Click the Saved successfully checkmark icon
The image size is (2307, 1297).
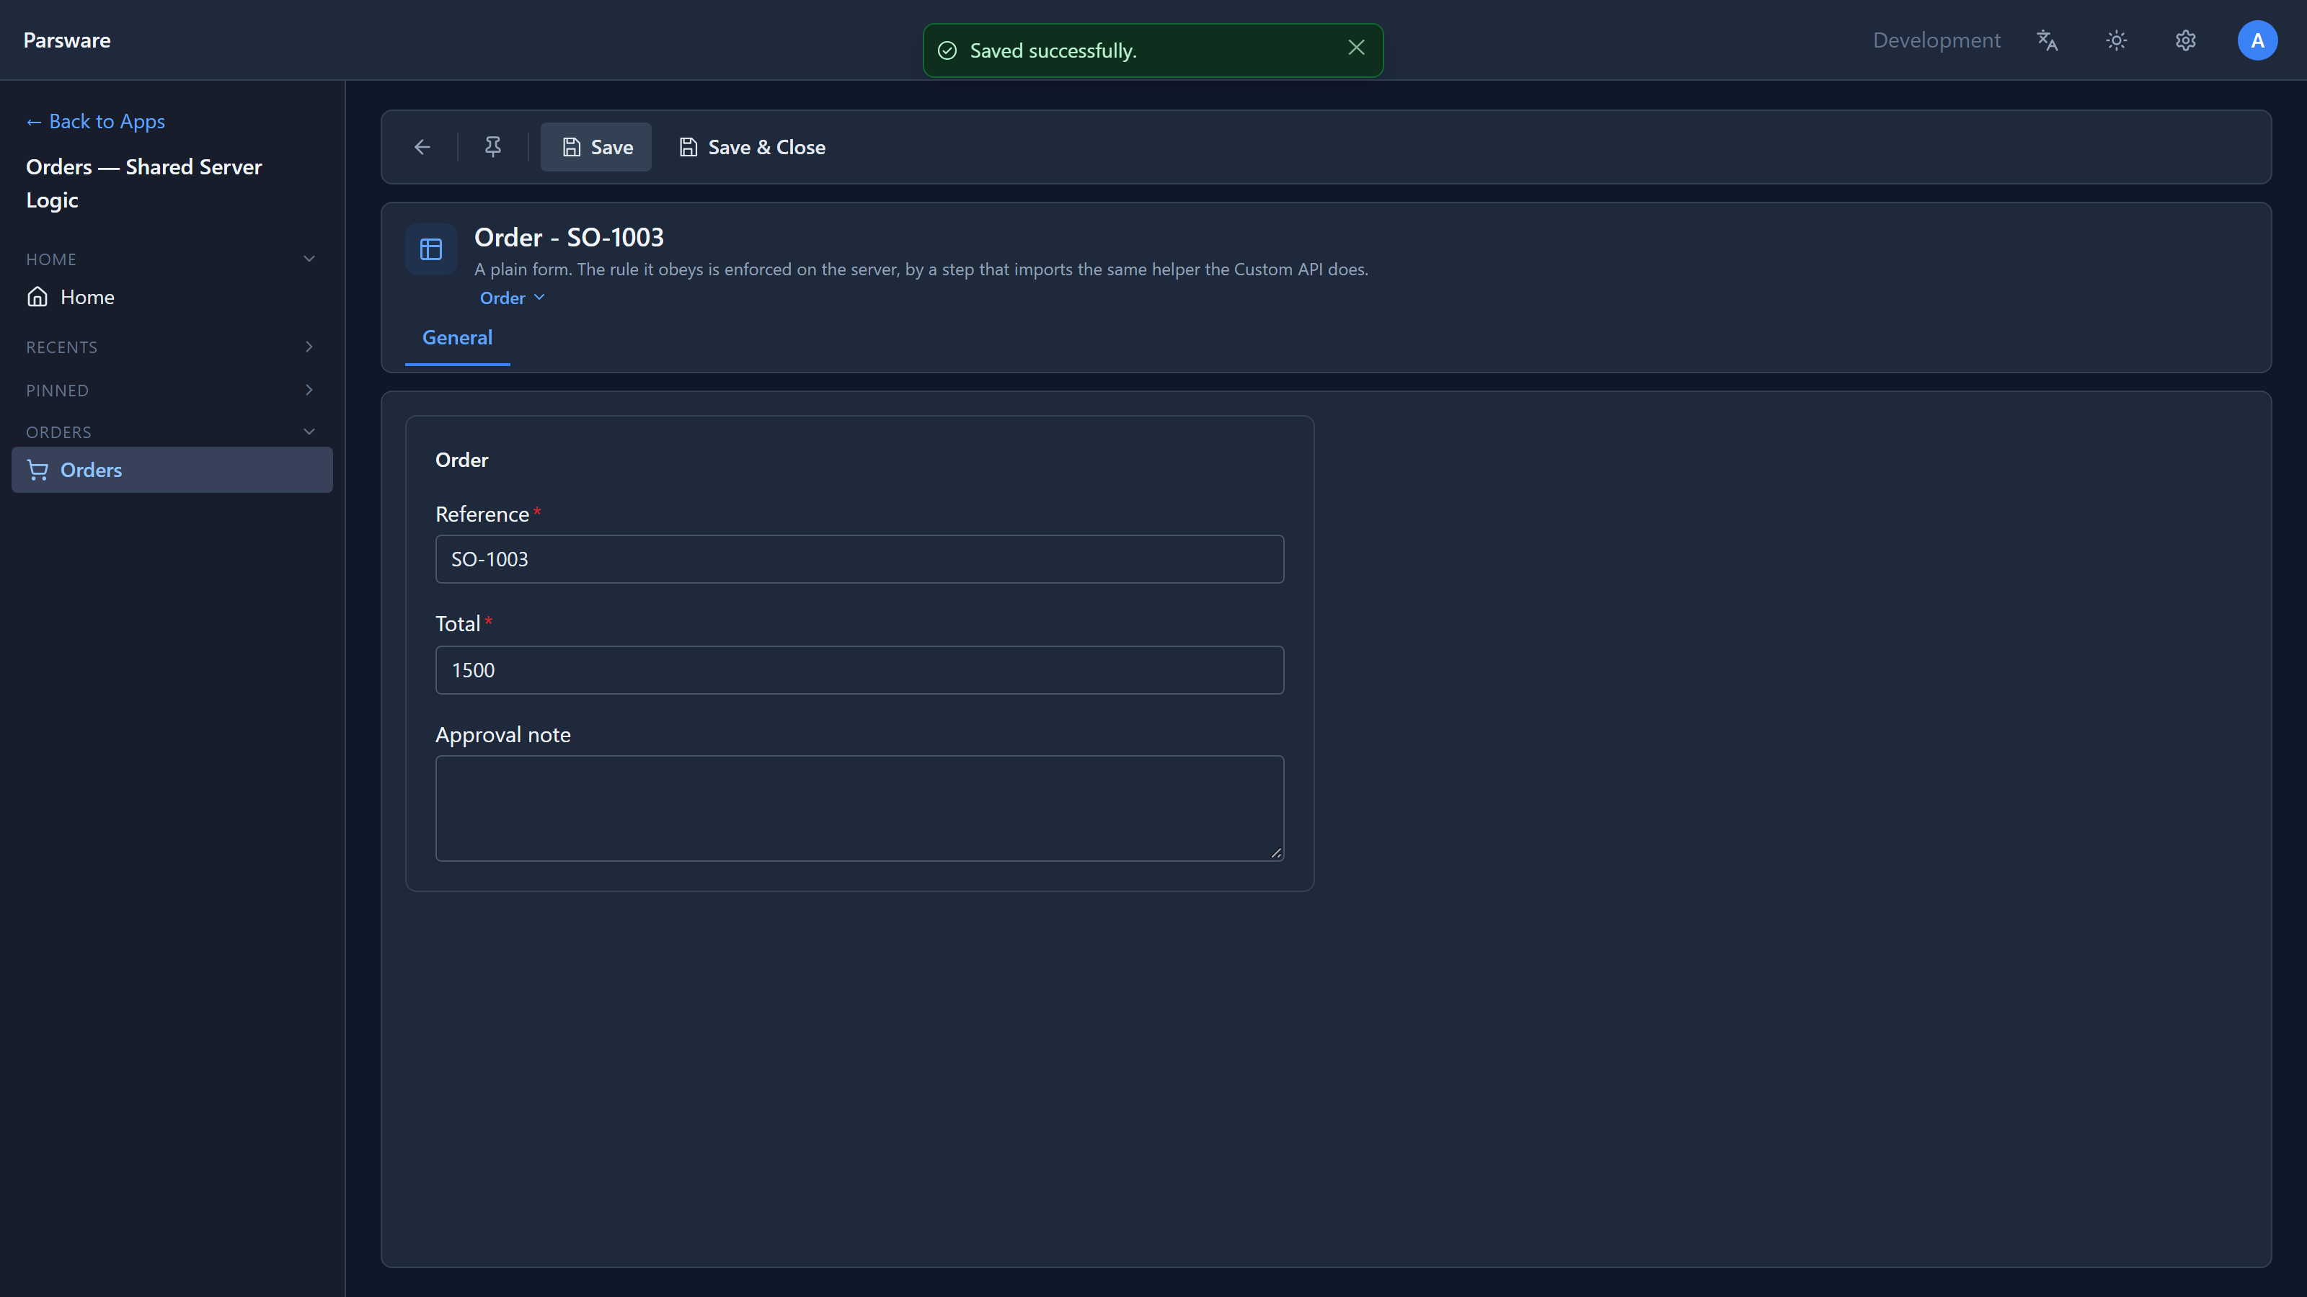click(x=947, y=51)
